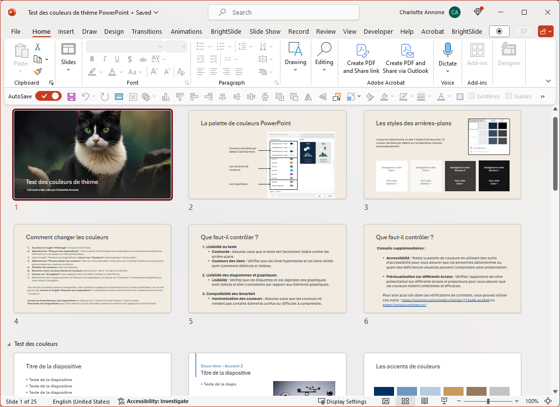Click in the Search box
This screenshot has width=560, height=407.
pyautogui.click(x=283, y=12)
